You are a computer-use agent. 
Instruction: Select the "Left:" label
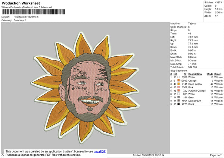pos(172,37)
